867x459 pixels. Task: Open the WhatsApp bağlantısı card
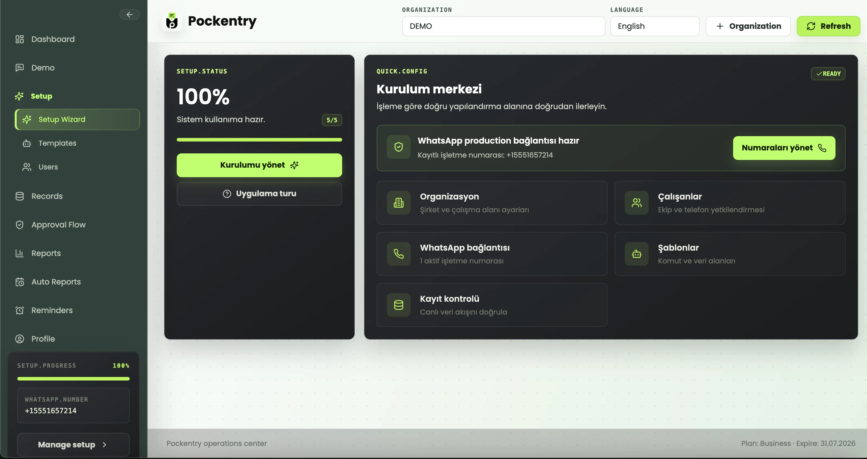tap(492, 254)
